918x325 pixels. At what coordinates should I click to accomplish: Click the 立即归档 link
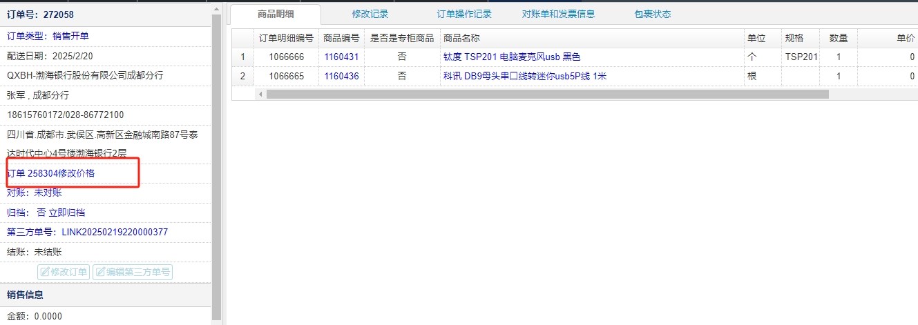67,213
